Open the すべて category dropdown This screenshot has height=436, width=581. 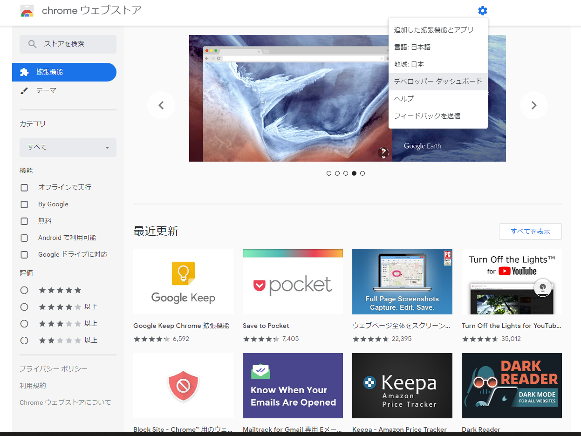click(68, 147)
